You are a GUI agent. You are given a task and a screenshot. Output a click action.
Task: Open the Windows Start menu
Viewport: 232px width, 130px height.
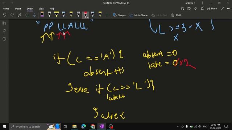[x=4, y=126]
